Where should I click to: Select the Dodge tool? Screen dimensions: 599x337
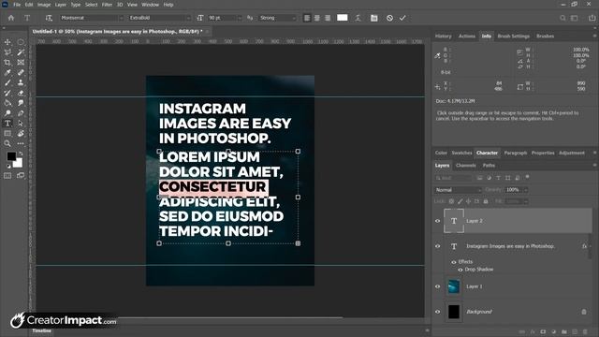click(7, 113)
